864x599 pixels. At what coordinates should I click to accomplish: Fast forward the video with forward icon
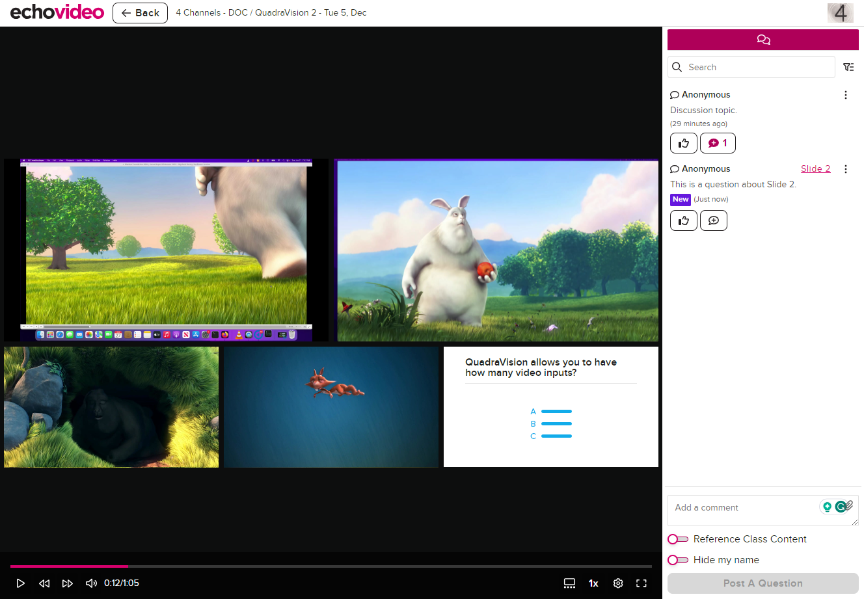click(68, 583)
